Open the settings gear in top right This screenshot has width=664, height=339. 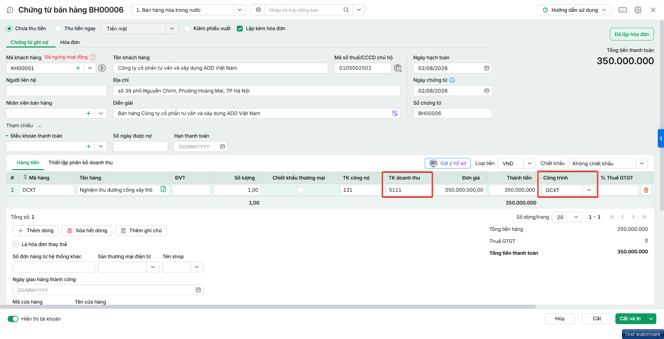(x=638, y=10)
